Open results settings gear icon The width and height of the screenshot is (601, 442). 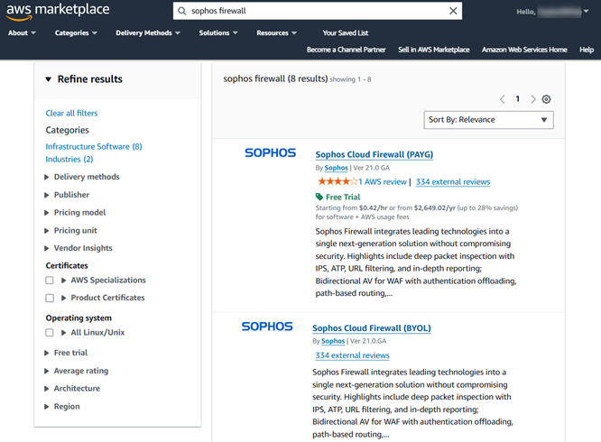(x=546, y=99)
